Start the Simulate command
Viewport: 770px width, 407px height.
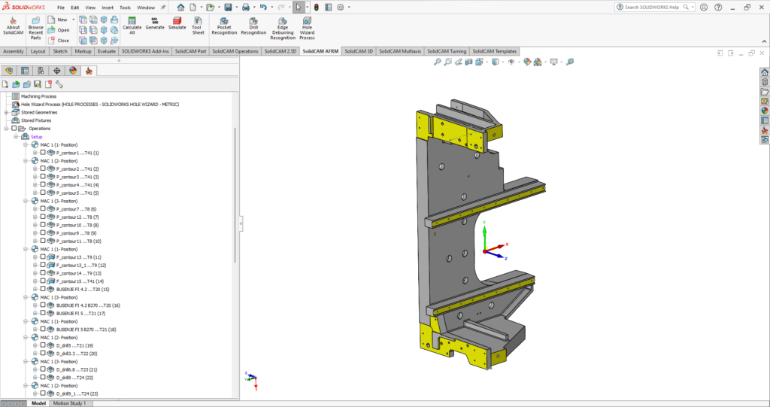[x=177, y=23]
